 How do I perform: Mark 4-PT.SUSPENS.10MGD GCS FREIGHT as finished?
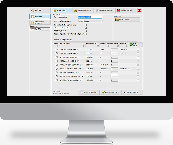(x=57, y=65)
